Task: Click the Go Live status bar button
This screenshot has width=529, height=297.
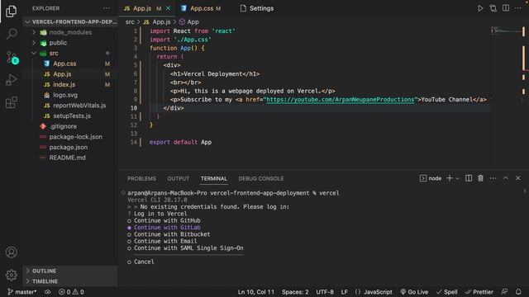Action: [x=414, y=292]
